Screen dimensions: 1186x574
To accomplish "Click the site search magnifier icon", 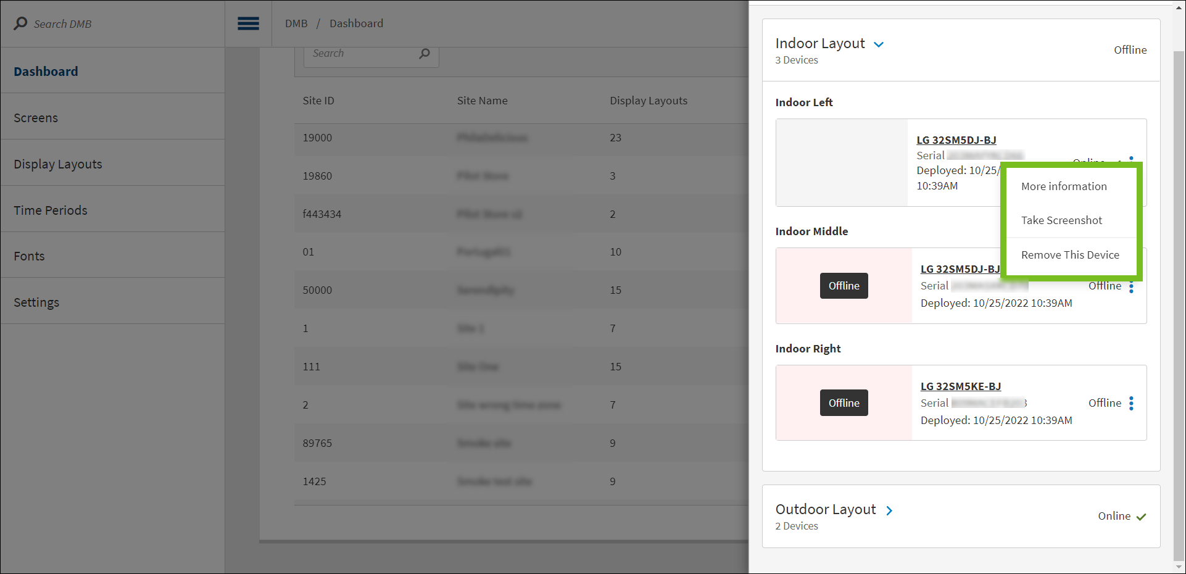I will [425, 54].
